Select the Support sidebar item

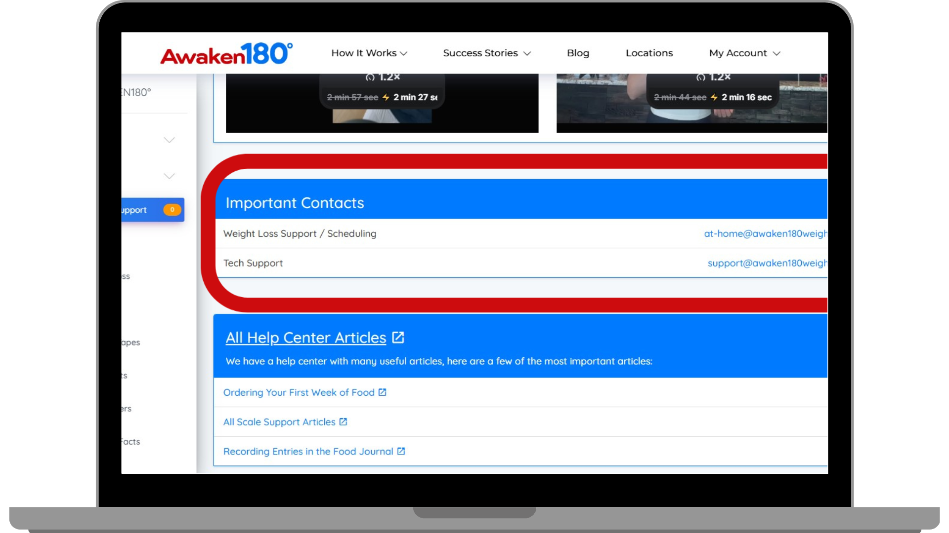point(153,210)
